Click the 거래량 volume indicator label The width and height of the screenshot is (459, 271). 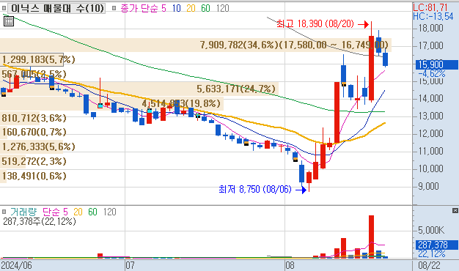click(x=23, y=212)
